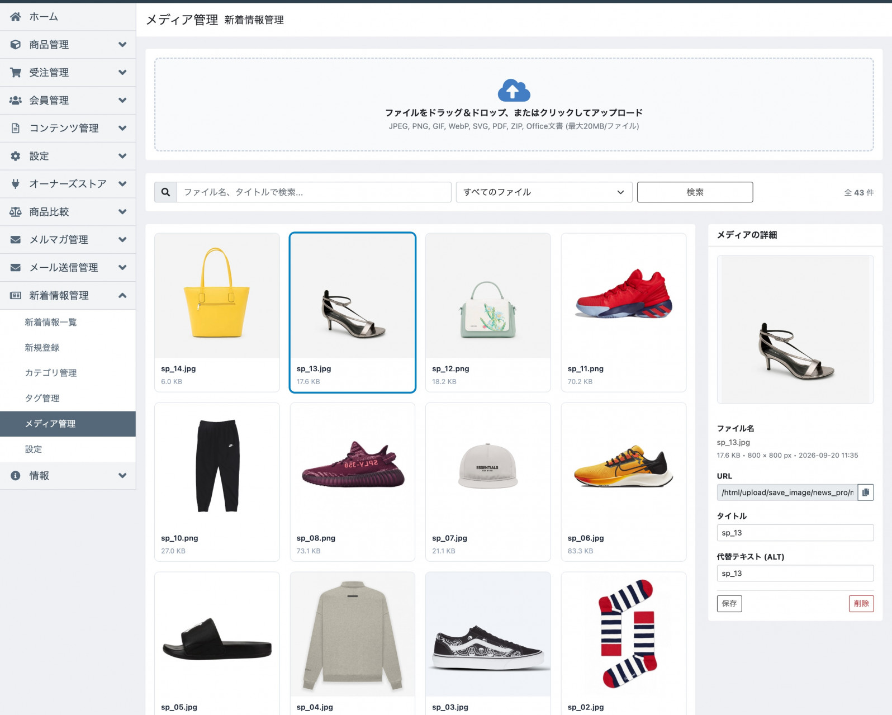The image size is (892, 715).
Task: Click the 代替テキスト (ALT) input field
Action: coord(795,574)
